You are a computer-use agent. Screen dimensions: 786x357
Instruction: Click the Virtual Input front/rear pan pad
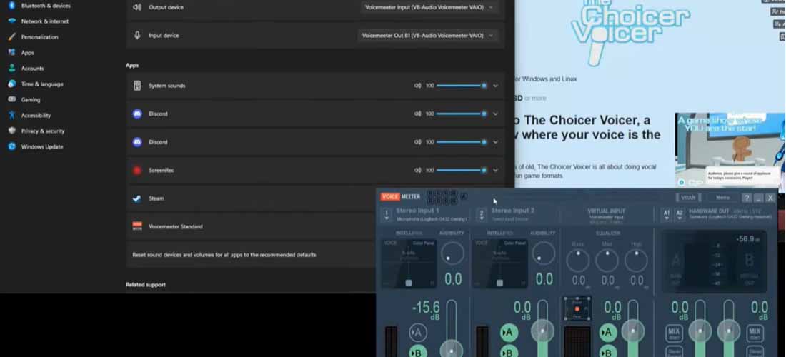coord(577,309)
